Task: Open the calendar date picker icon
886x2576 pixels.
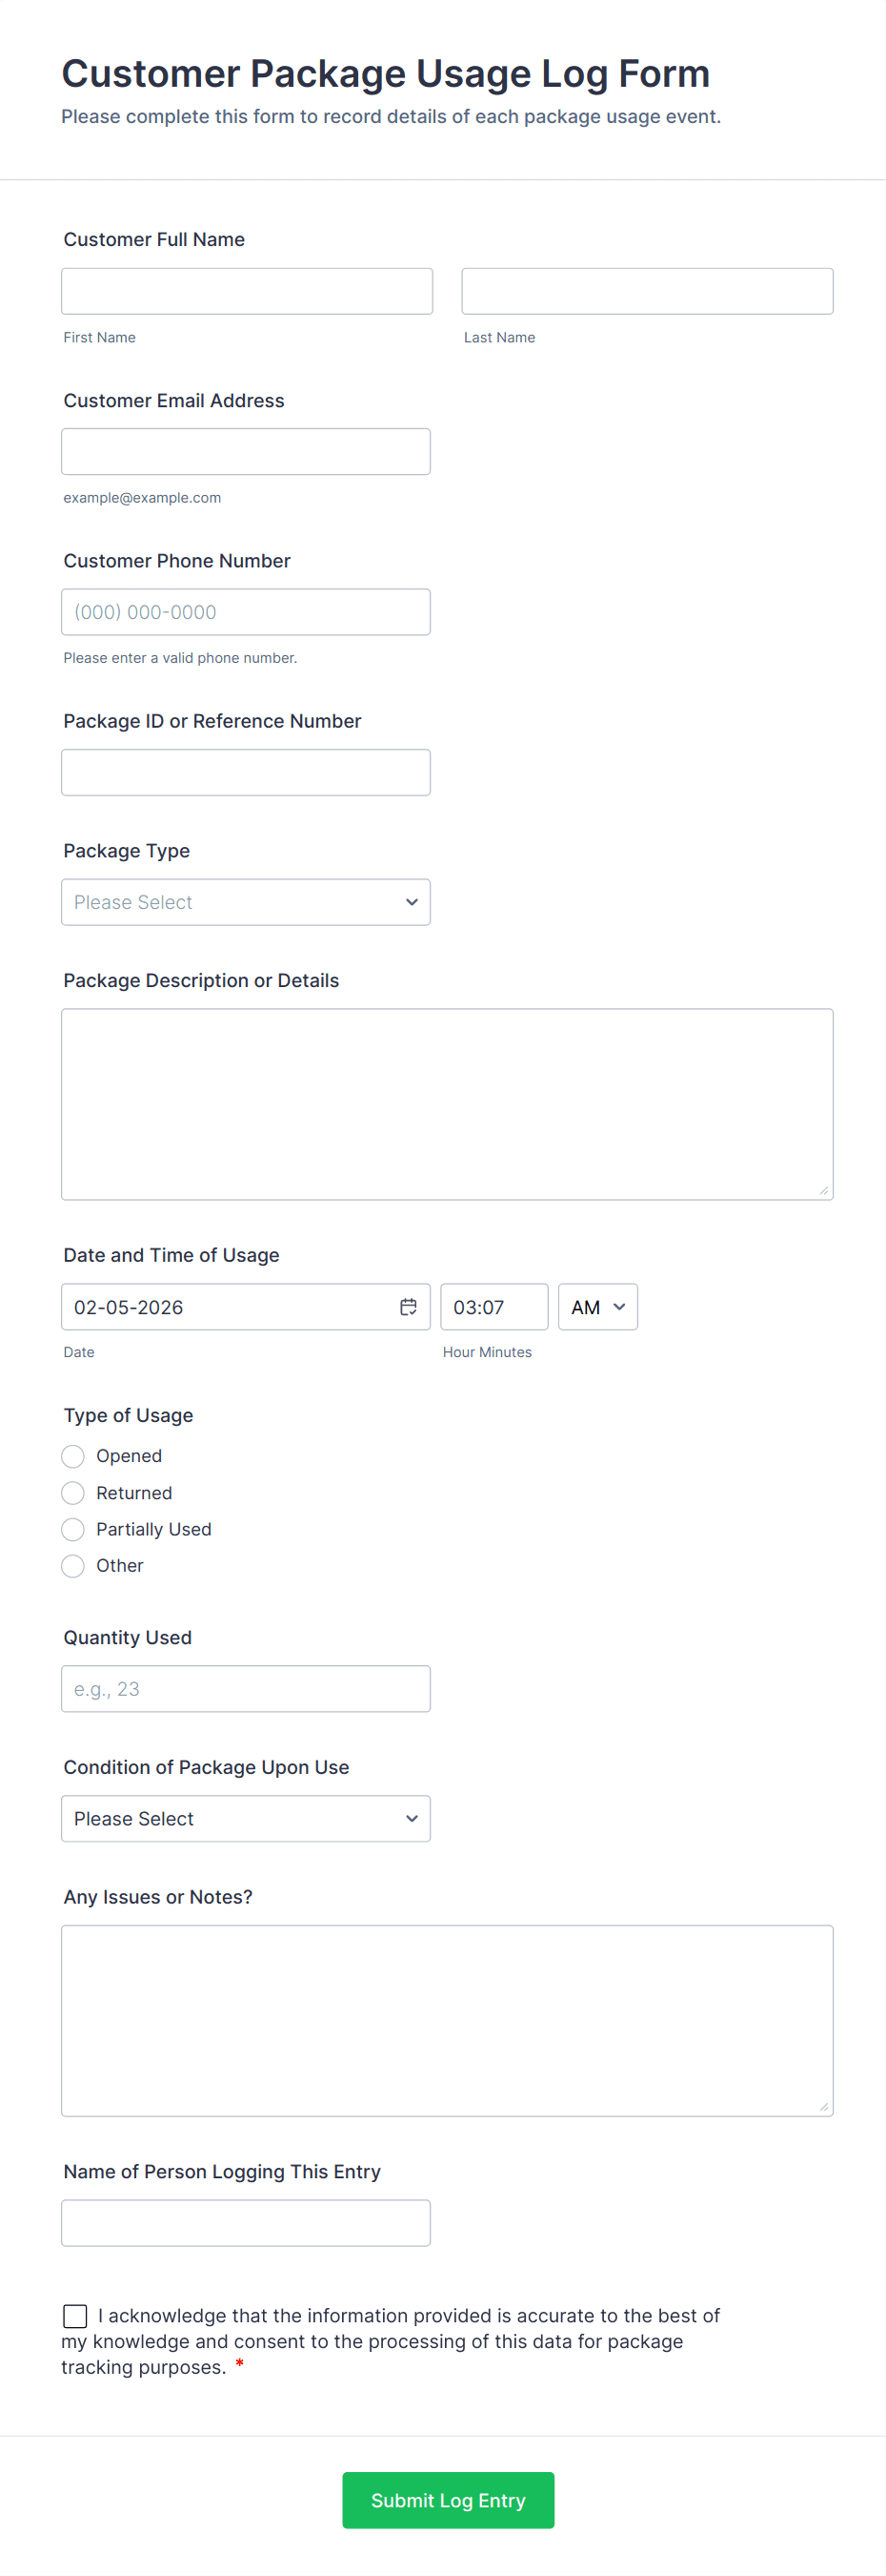Action: pos(408,1306)
